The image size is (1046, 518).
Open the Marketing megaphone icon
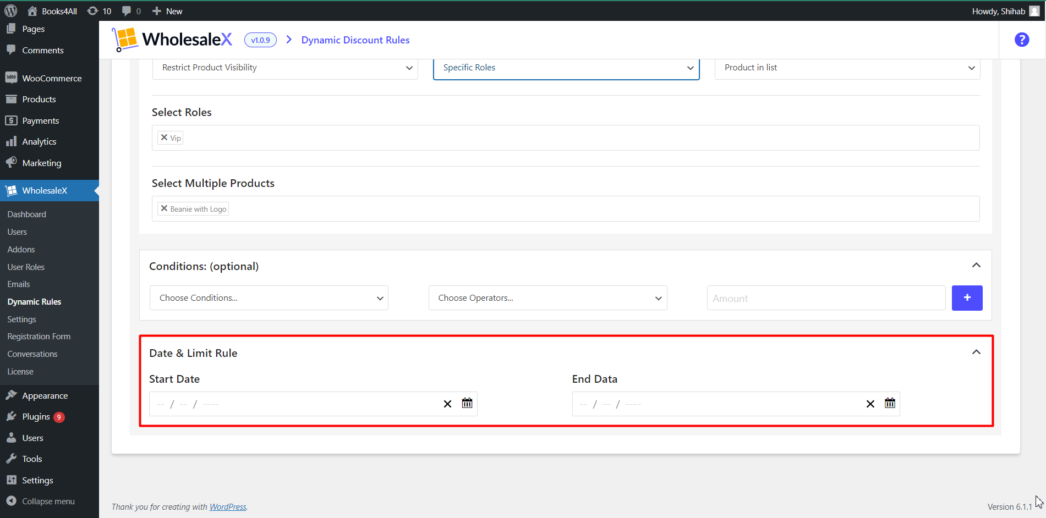click(11, 163)
